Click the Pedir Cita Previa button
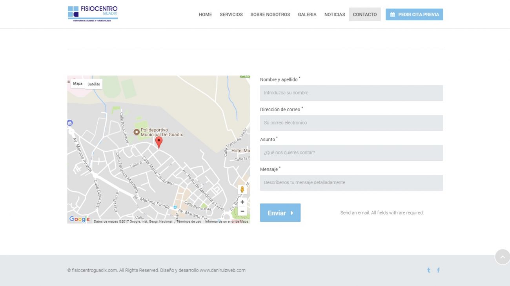The height and width of the screenshot is (286, 510). point(414,14)
